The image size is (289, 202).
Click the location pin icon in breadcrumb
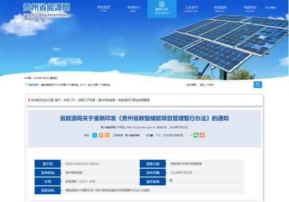coord(29,100)
